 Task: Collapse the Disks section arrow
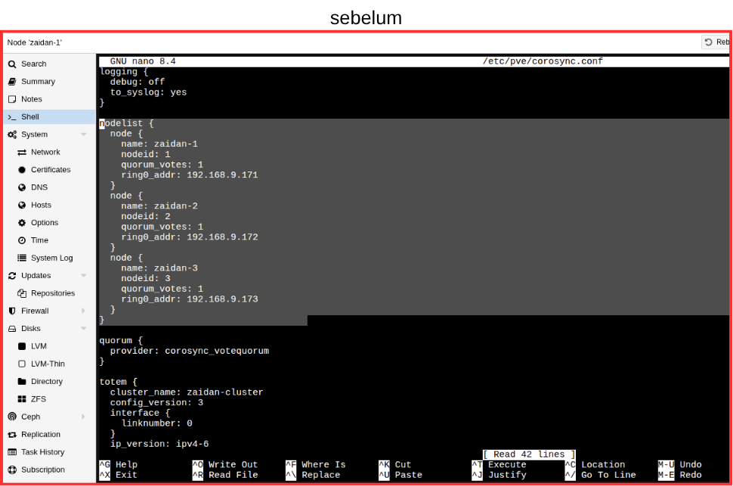[x=83, y=329]
